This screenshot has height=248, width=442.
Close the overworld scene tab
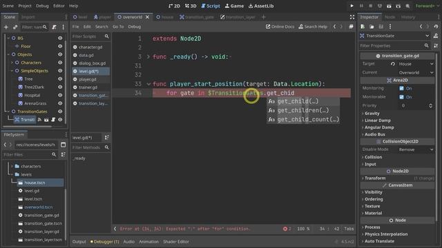(x=147, y=17)
